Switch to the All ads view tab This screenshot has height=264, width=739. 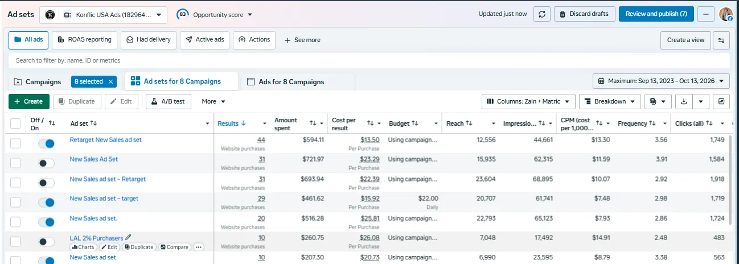click(28, 40)
